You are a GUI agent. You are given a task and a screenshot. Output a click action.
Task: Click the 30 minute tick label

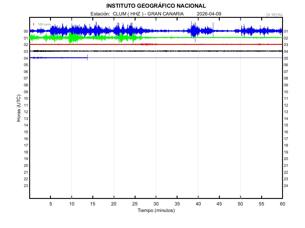point(156,204)
